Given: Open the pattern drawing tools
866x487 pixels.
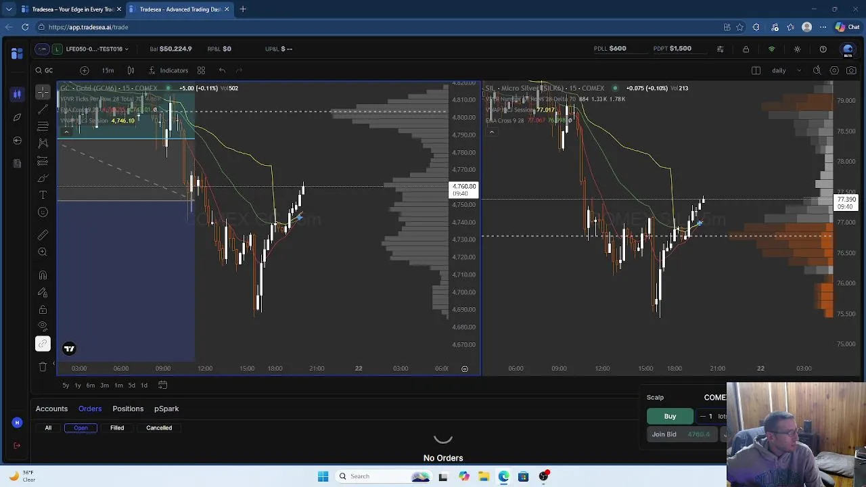Looking at the screenshot, I should (x=43, y=143).
